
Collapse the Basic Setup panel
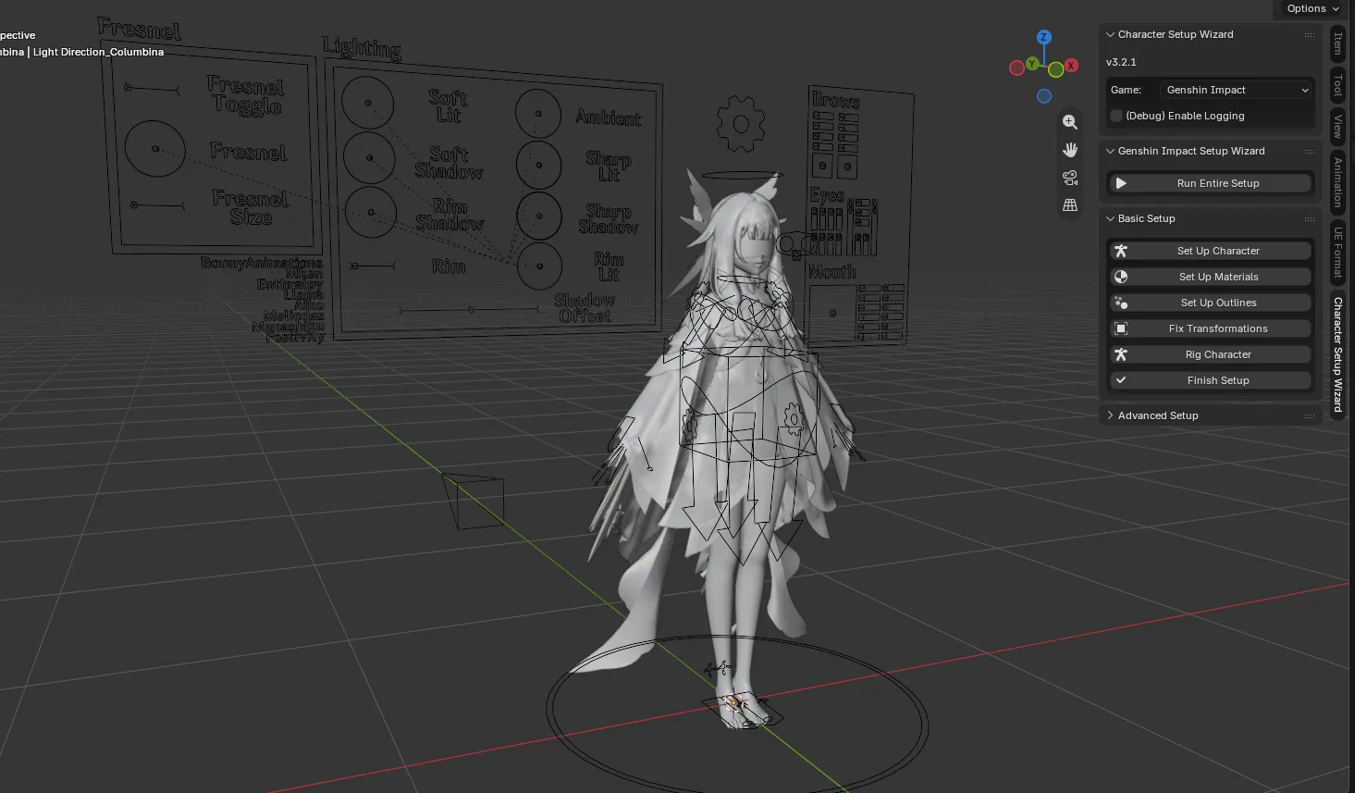[x=1111, y=218]
